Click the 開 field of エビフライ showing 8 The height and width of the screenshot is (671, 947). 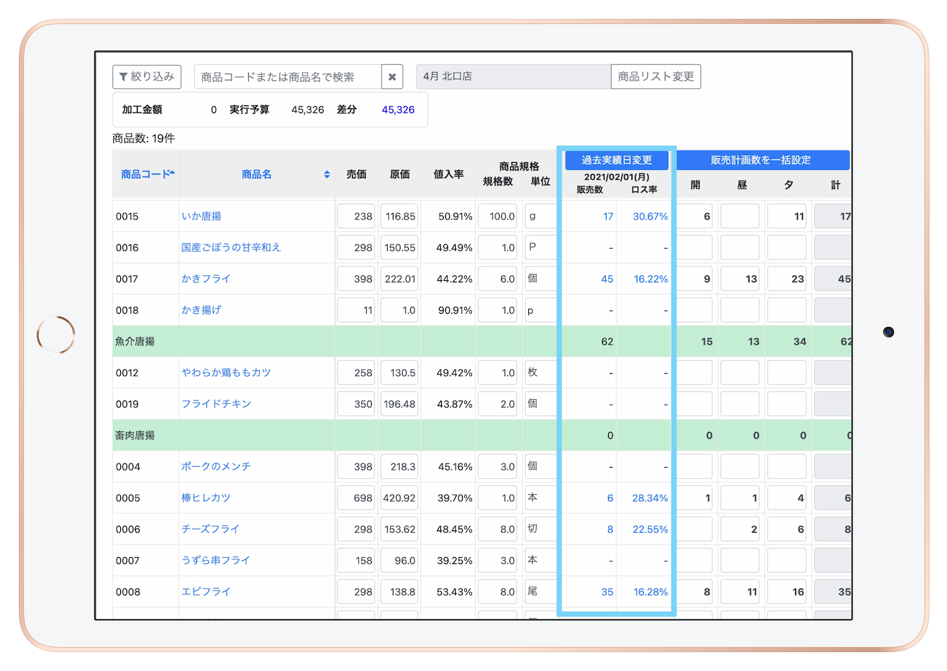pyautogui.click(x=694, y=592)
